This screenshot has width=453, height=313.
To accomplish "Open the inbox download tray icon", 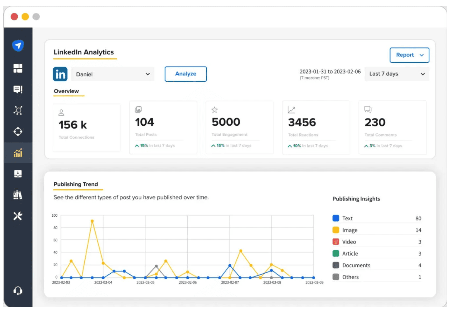I will click(x=18, y=174).
